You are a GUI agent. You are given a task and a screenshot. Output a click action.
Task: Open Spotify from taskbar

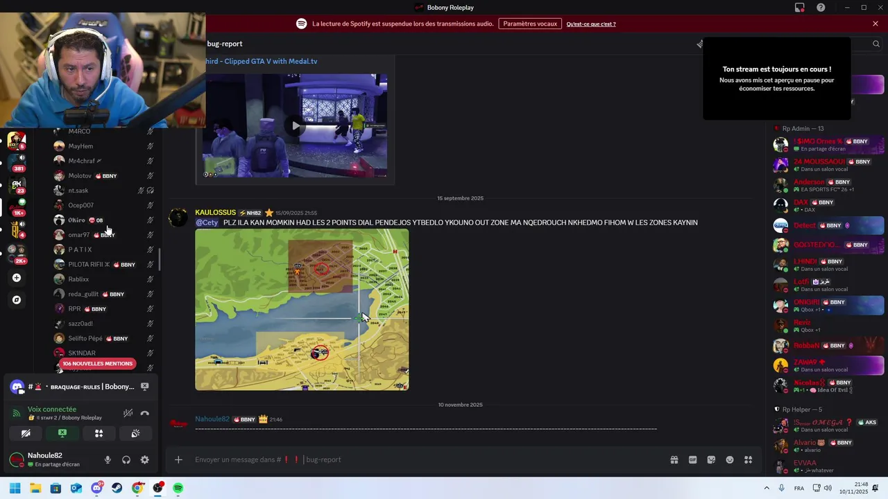pyautogui.click(x=178, y=488)
